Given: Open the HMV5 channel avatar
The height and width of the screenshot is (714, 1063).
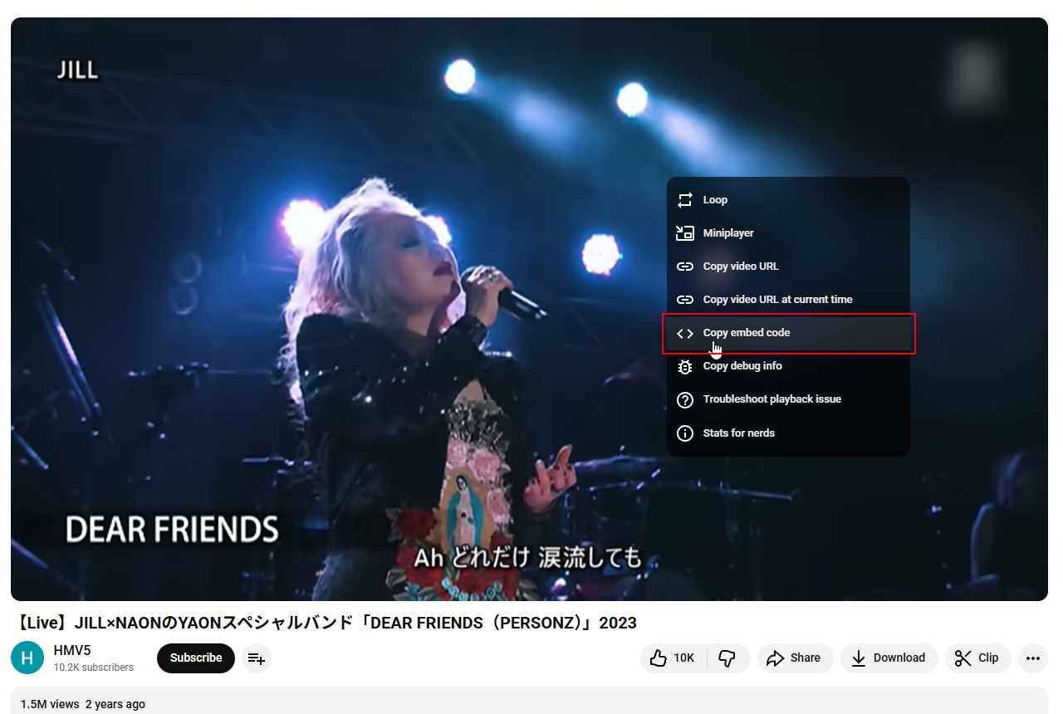Looking at the screenshot, I should click(x=27, y=658).
